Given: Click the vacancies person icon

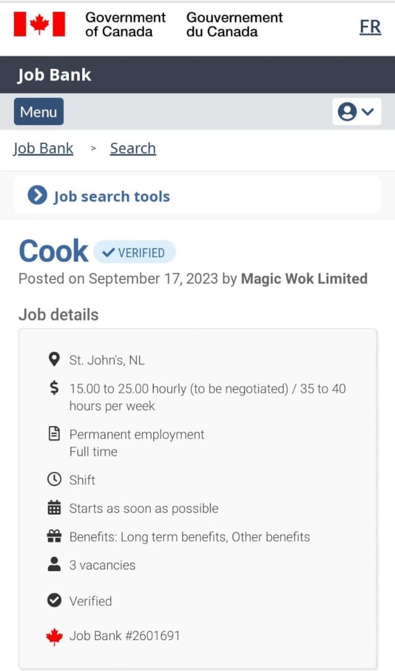Looking at the screenshot, I should [54, 565].
